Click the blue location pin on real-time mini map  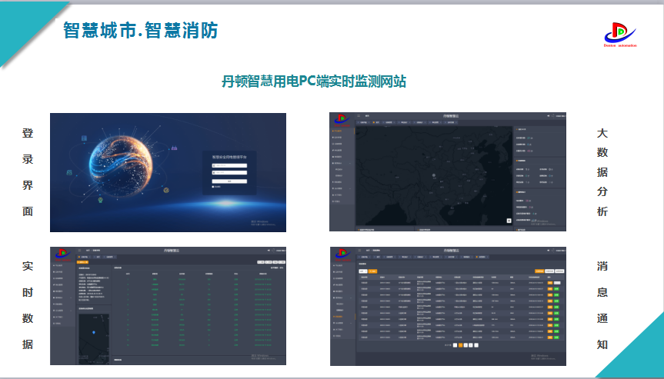tap(94, 332)
